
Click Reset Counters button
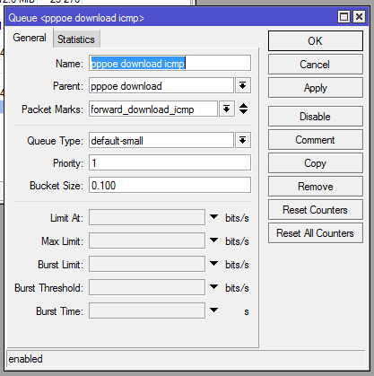click(x=316, y=210)
